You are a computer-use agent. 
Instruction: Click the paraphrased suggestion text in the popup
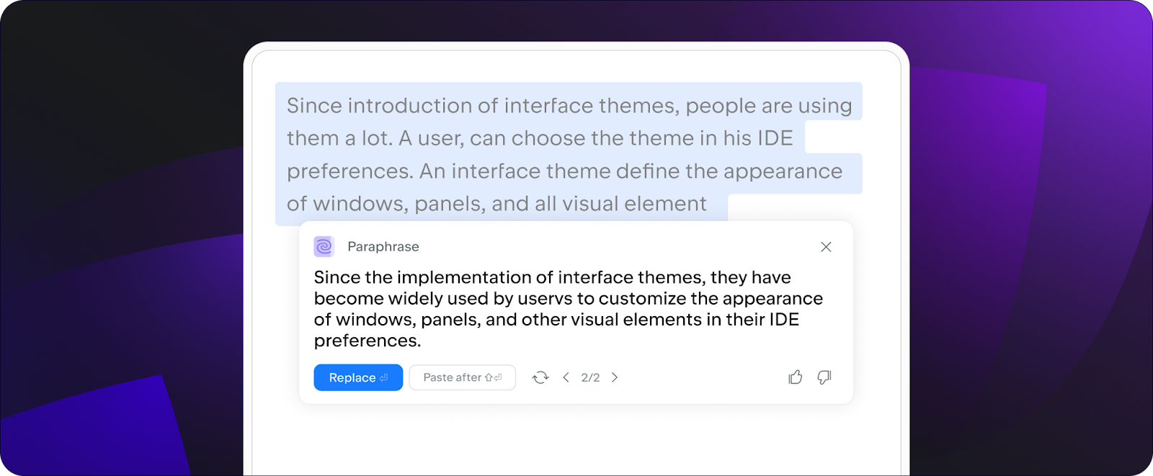[569, 309]
